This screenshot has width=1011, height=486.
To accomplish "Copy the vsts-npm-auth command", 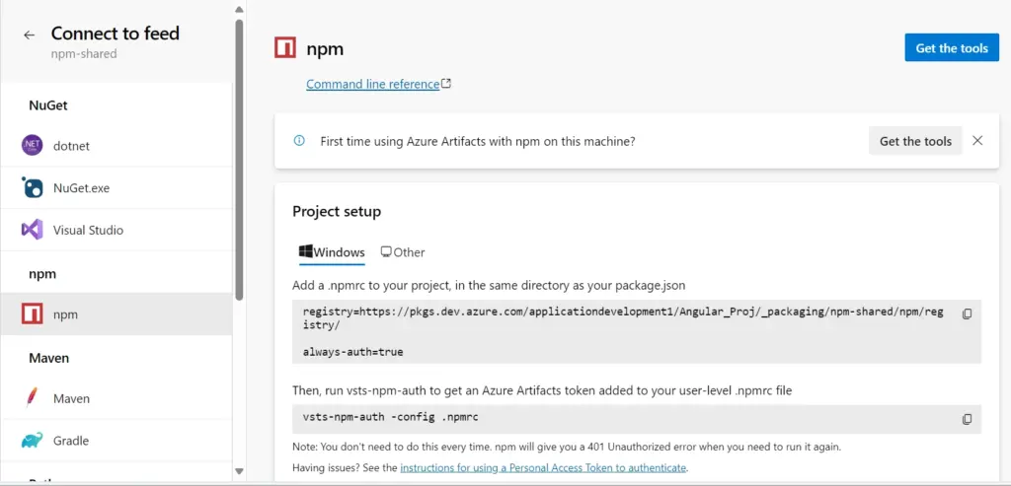I will point(967,419).
